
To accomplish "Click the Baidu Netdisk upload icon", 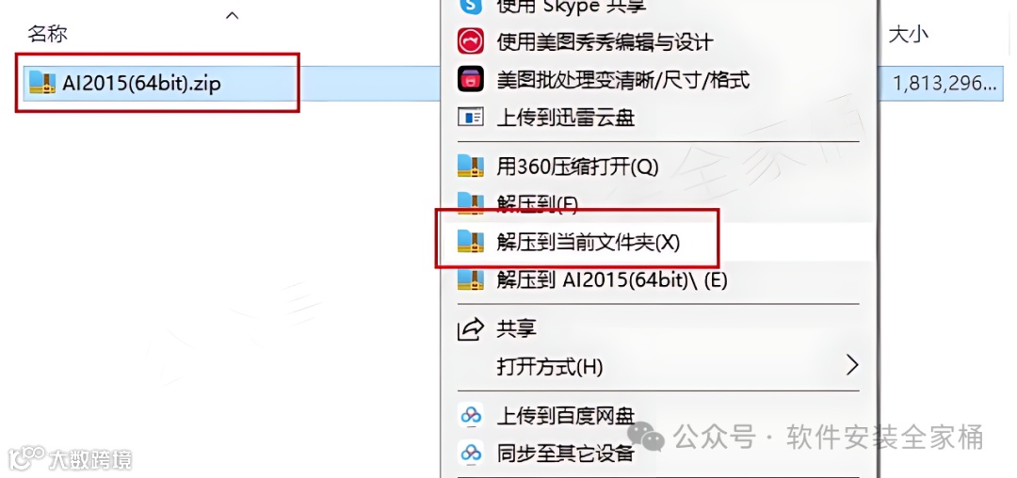I will (x=471, y=415).
